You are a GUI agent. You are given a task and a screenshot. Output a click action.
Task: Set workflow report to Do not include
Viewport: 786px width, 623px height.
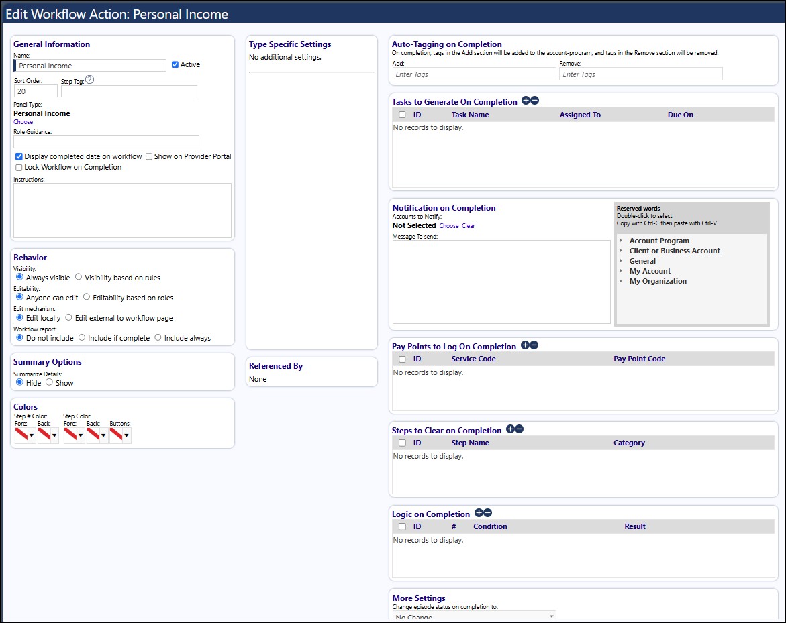pos(19,337)
